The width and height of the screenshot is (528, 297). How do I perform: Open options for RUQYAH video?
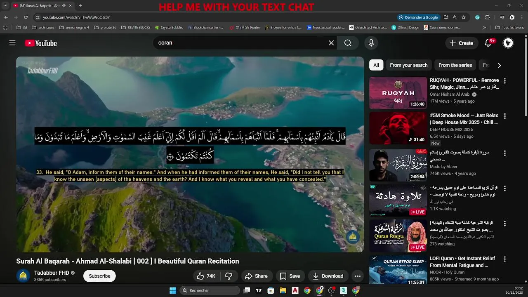pyautogui.click(x=504, y=81)
